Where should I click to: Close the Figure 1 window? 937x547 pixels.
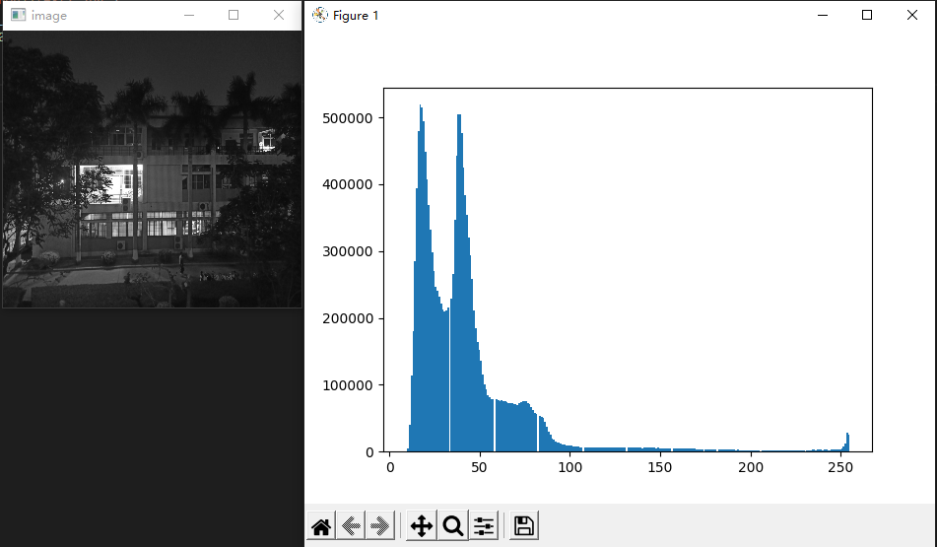click(x=912, y=15)
